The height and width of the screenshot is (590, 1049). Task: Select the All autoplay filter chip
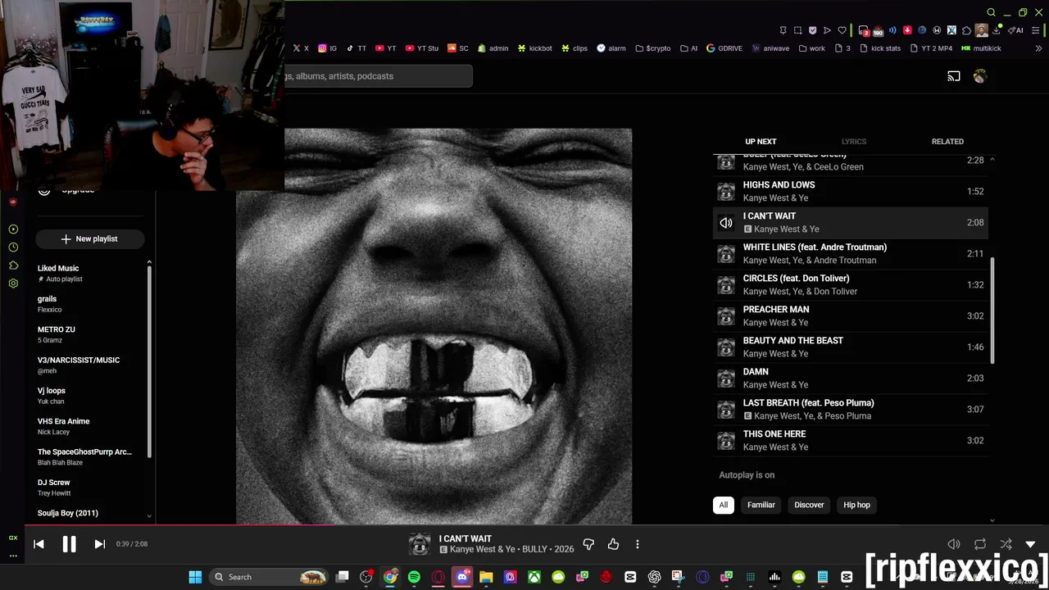click(x=723, y=505)
